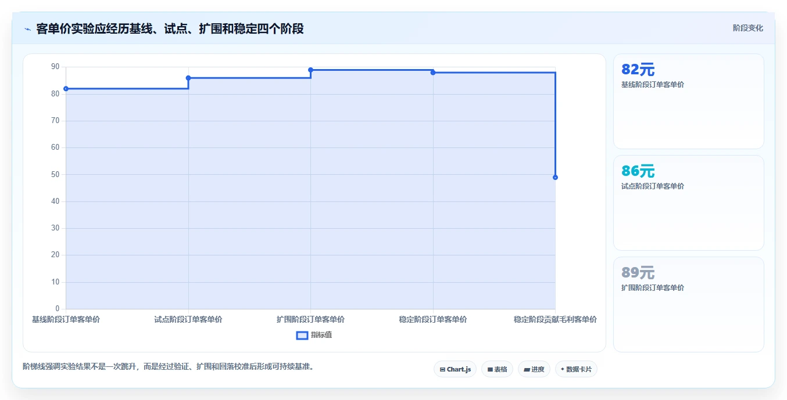Screen dimensions: 787x400
Task: Open the 数据卡片 pill
Action: (576, 369)
